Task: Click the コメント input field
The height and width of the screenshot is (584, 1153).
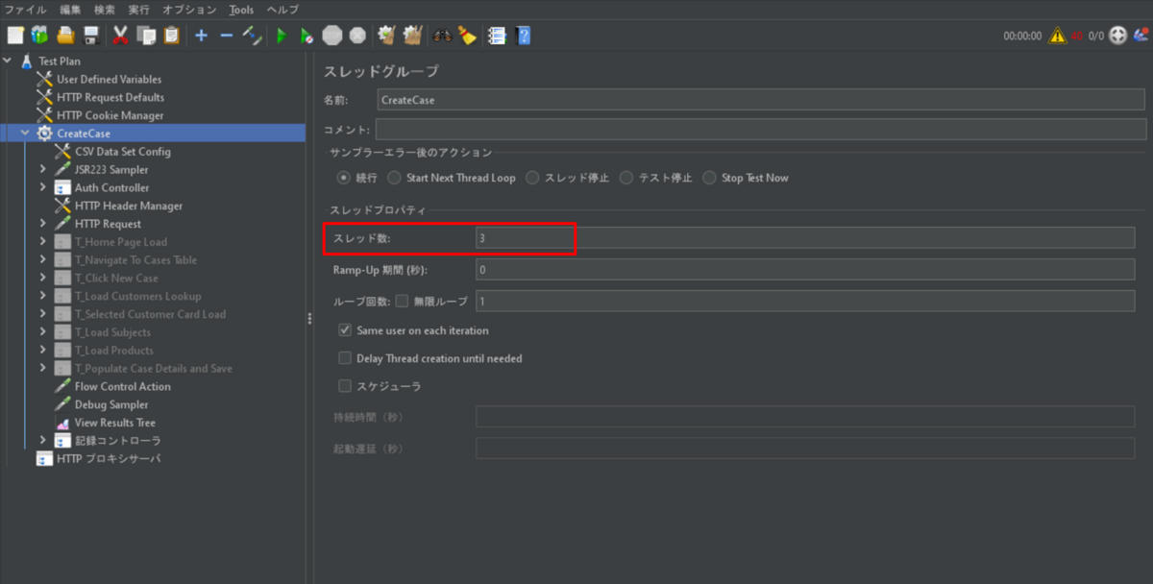Action: [761, 129]
